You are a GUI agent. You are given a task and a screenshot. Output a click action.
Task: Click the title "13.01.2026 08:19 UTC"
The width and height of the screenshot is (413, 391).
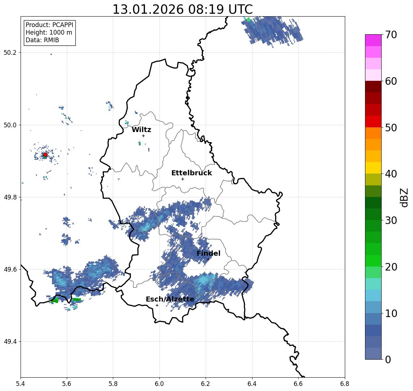pos(183,9)
